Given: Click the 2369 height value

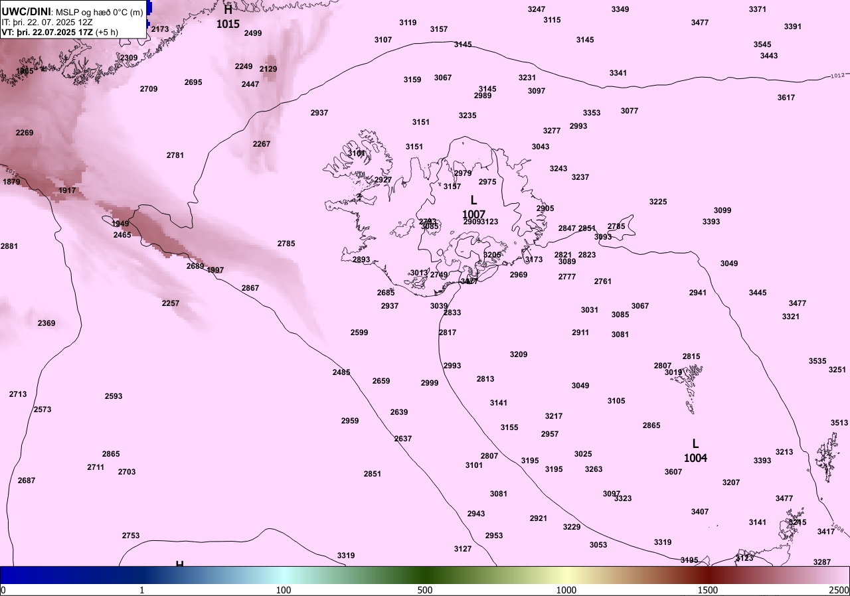Looking at the screenshot, I should [46, 323].
